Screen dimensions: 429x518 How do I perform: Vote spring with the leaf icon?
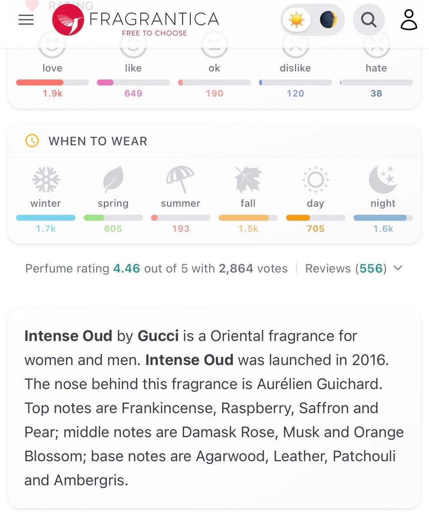(x=114, y=180)
